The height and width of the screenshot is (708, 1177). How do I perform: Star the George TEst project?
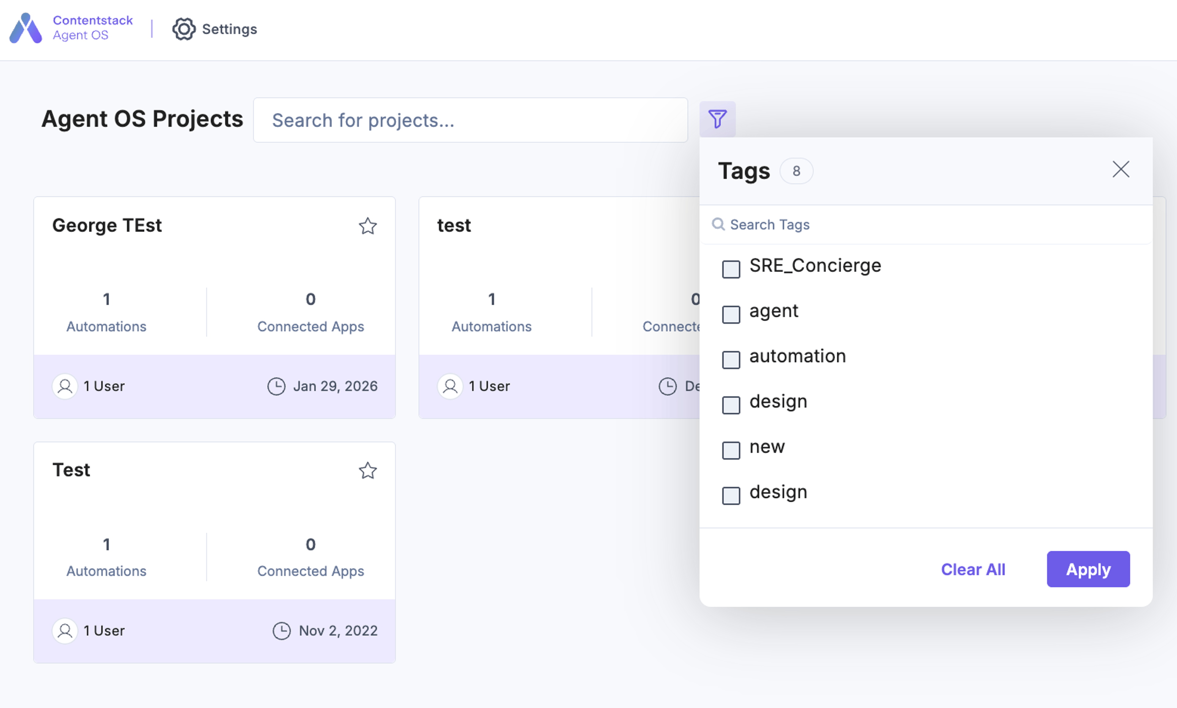368,226
